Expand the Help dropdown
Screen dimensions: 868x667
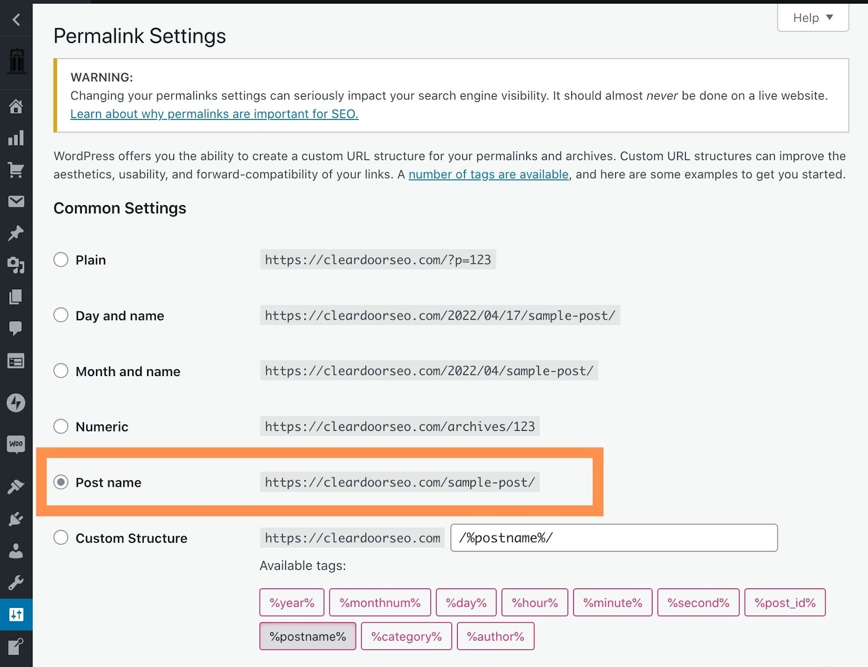[813, 18]
